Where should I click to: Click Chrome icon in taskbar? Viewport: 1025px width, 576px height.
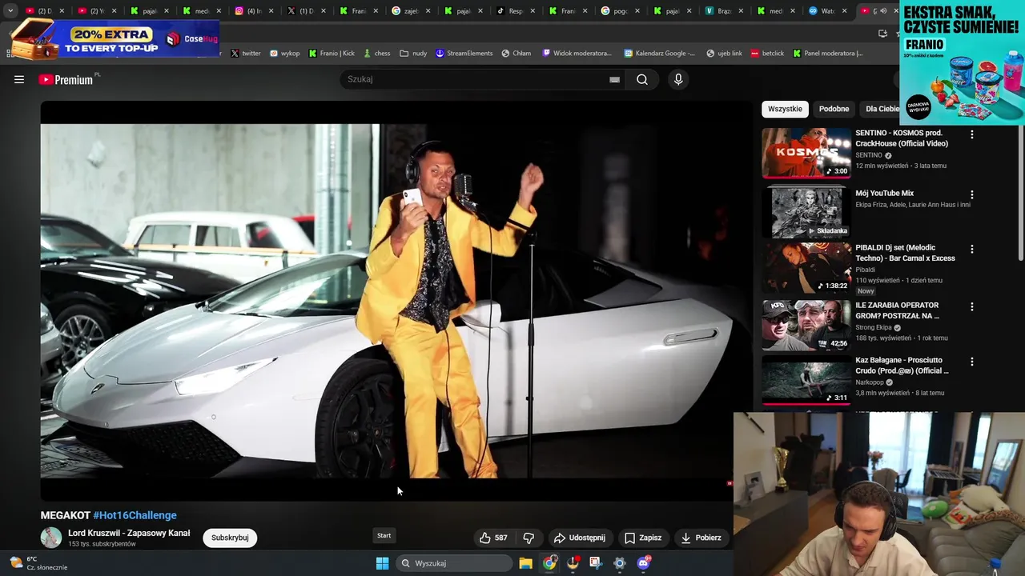tap(549, 563)
